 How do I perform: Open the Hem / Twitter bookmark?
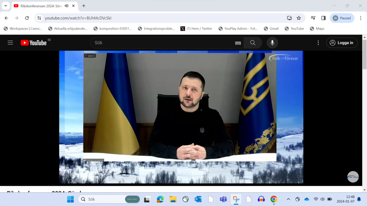[196, 28]
